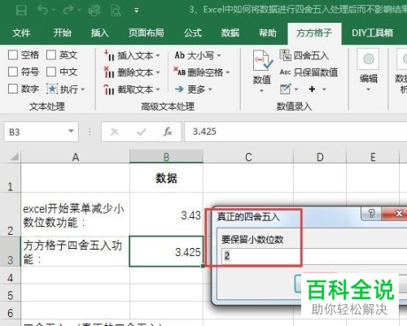Switch to the 开始 ribbon tab
Image resolution: width=407 pixels, height=326 pixels.
[x=62, y=33]
